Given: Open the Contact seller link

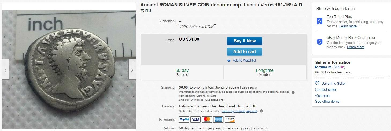Looking at the screenshot, I should coord(326,89).
